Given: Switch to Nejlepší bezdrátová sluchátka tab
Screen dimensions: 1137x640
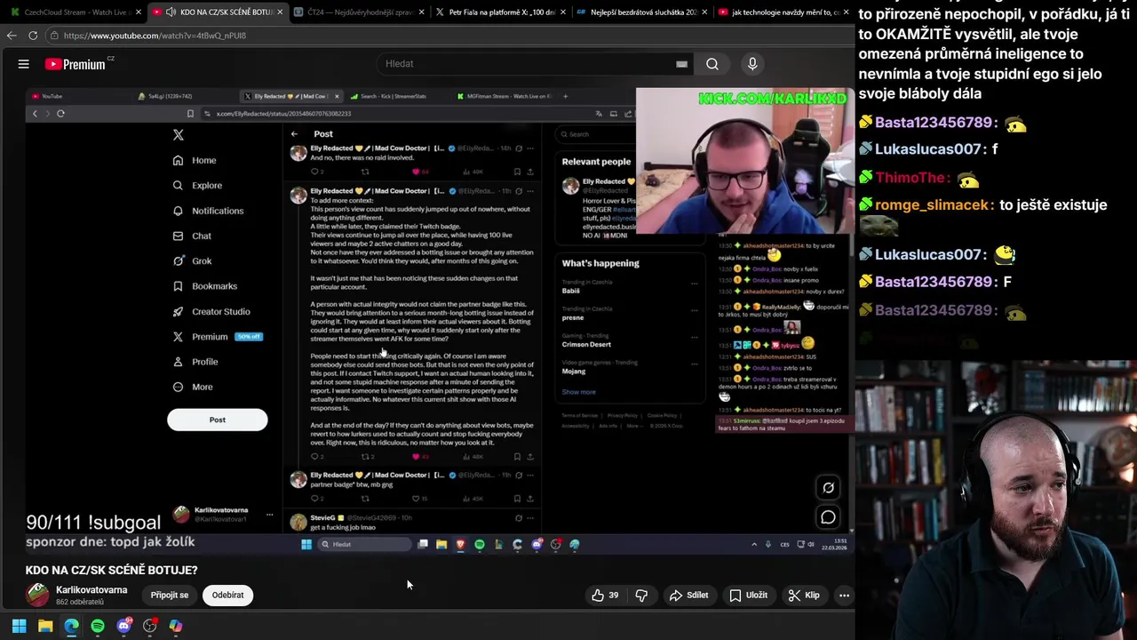Looking at the screenshot, I should [641, 12].
